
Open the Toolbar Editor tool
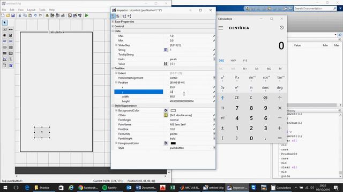[63, 15]
